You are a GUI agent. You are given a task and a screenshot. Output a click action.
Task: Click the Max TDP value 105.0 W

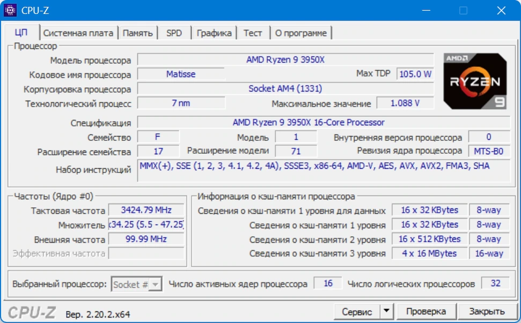(415, 74)
